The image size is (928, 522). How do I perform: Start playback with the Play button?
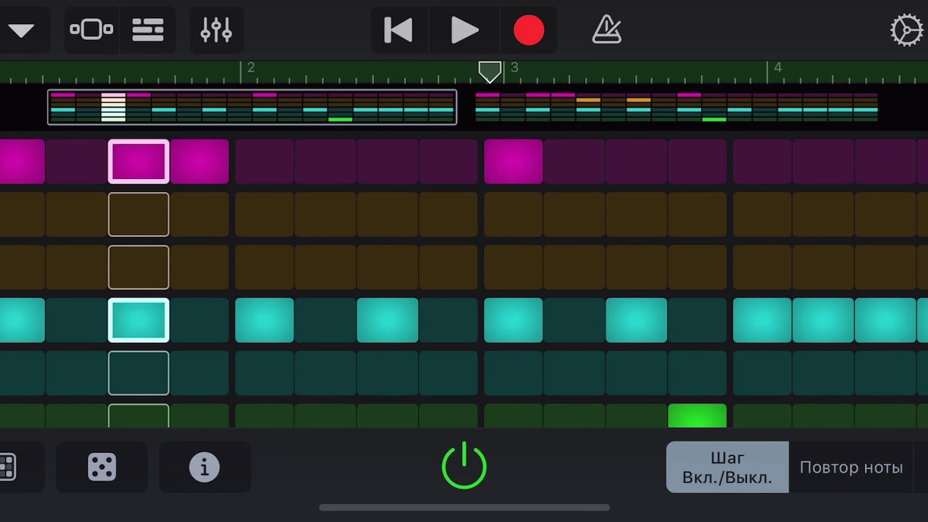pyautogui.click(x=464, y=30)
